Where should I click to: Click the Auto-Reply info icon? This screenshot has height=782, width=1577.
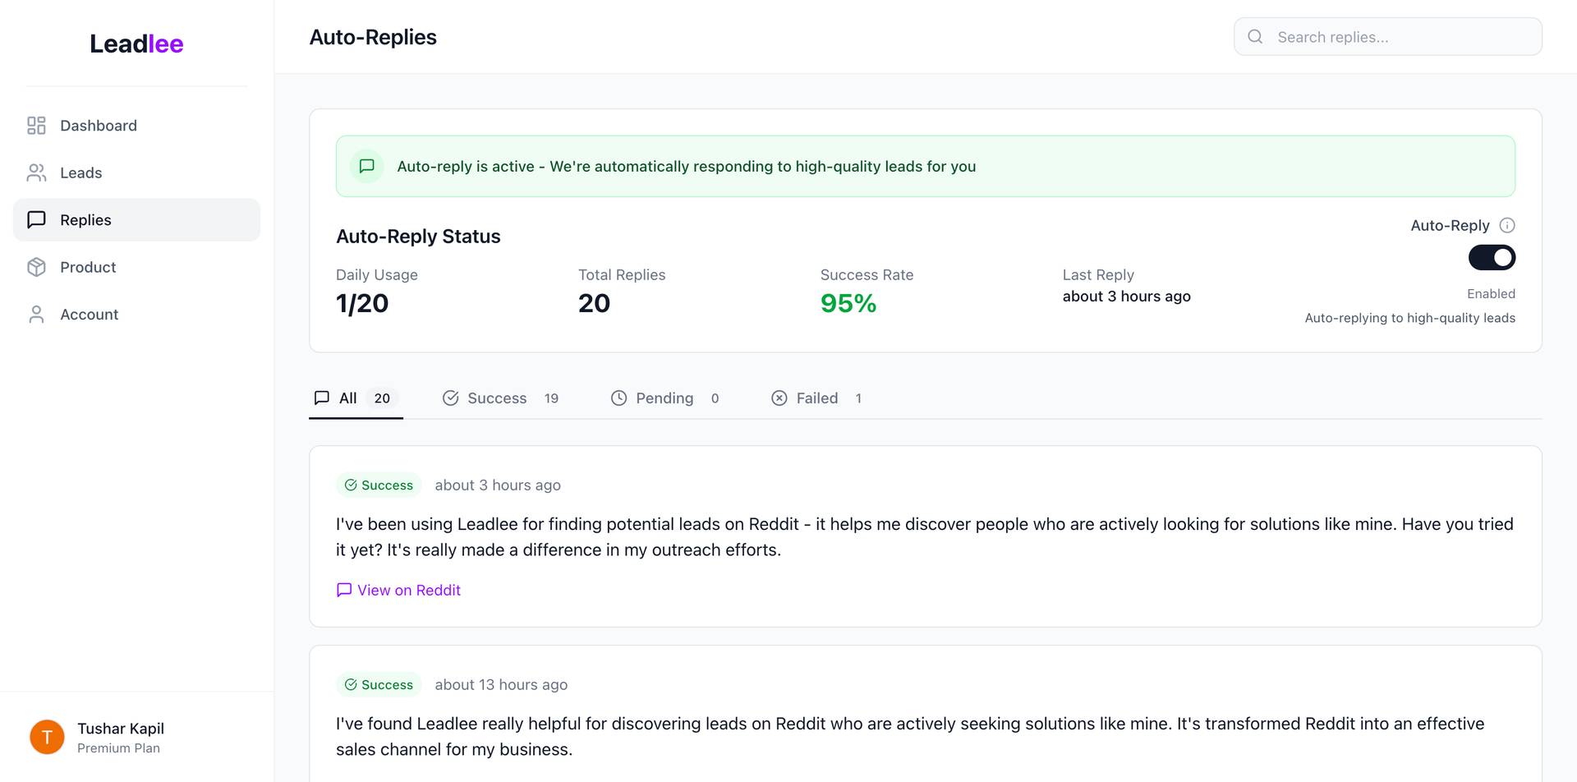pos(1507,225)
